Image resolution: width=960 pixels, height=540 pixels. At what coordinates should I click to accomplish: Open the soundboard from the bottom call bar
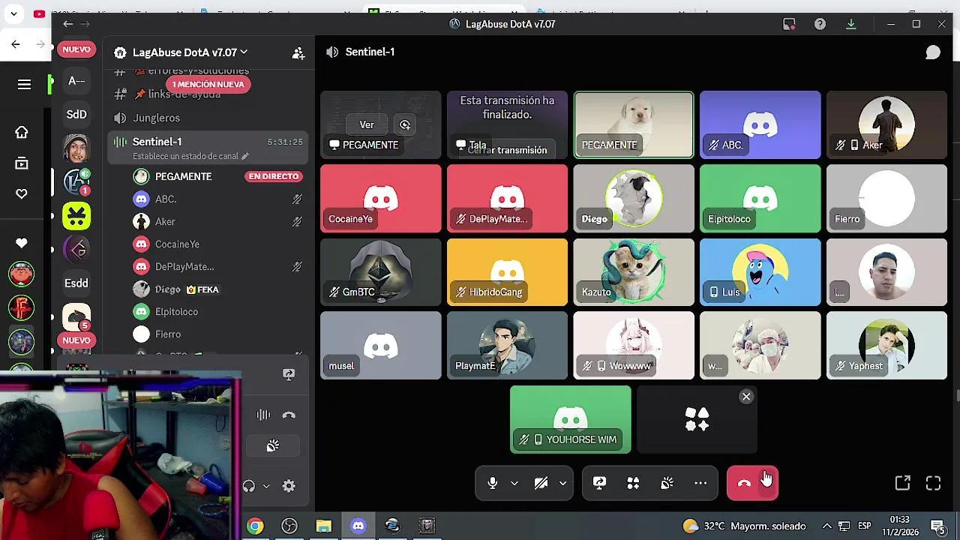[667, 484]
